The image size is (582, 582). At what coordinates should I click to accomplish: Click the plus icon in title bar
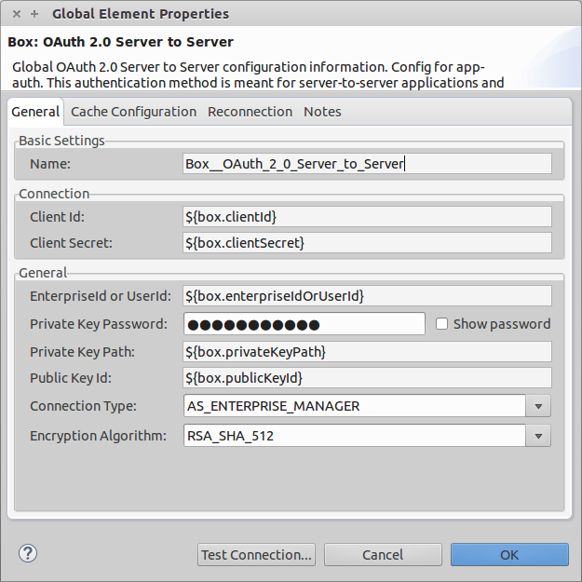pos(34,14)
